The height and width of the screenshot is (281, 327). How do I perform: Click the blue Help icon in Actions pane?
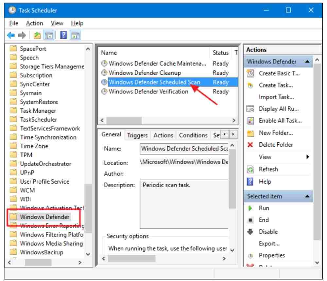[250, 182]
